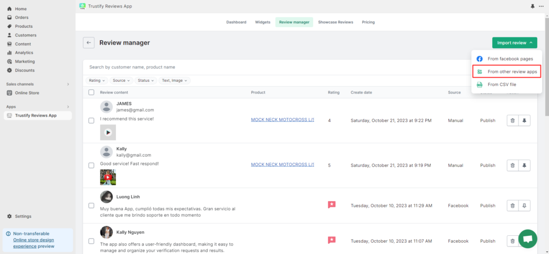Select the Review manager tab
The height and width of the screenshot is (254, 549).
coord(294,22)
